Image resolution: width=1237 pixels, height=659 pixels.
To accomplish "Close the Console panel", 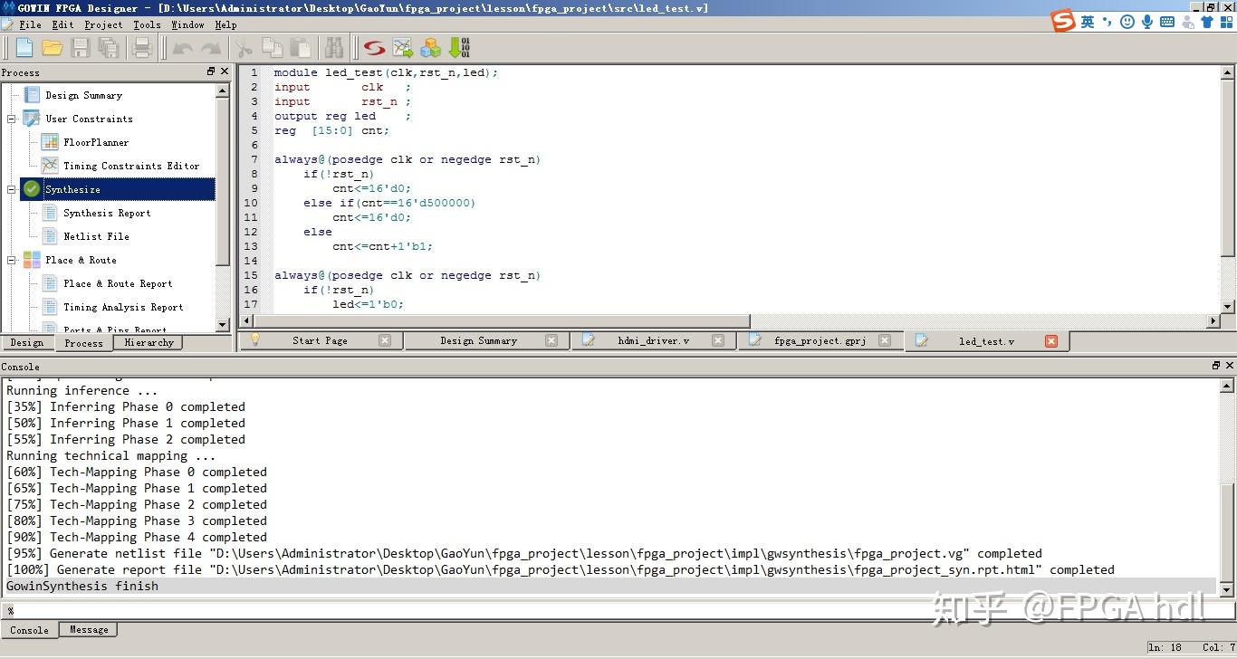I will [1229, 366].
